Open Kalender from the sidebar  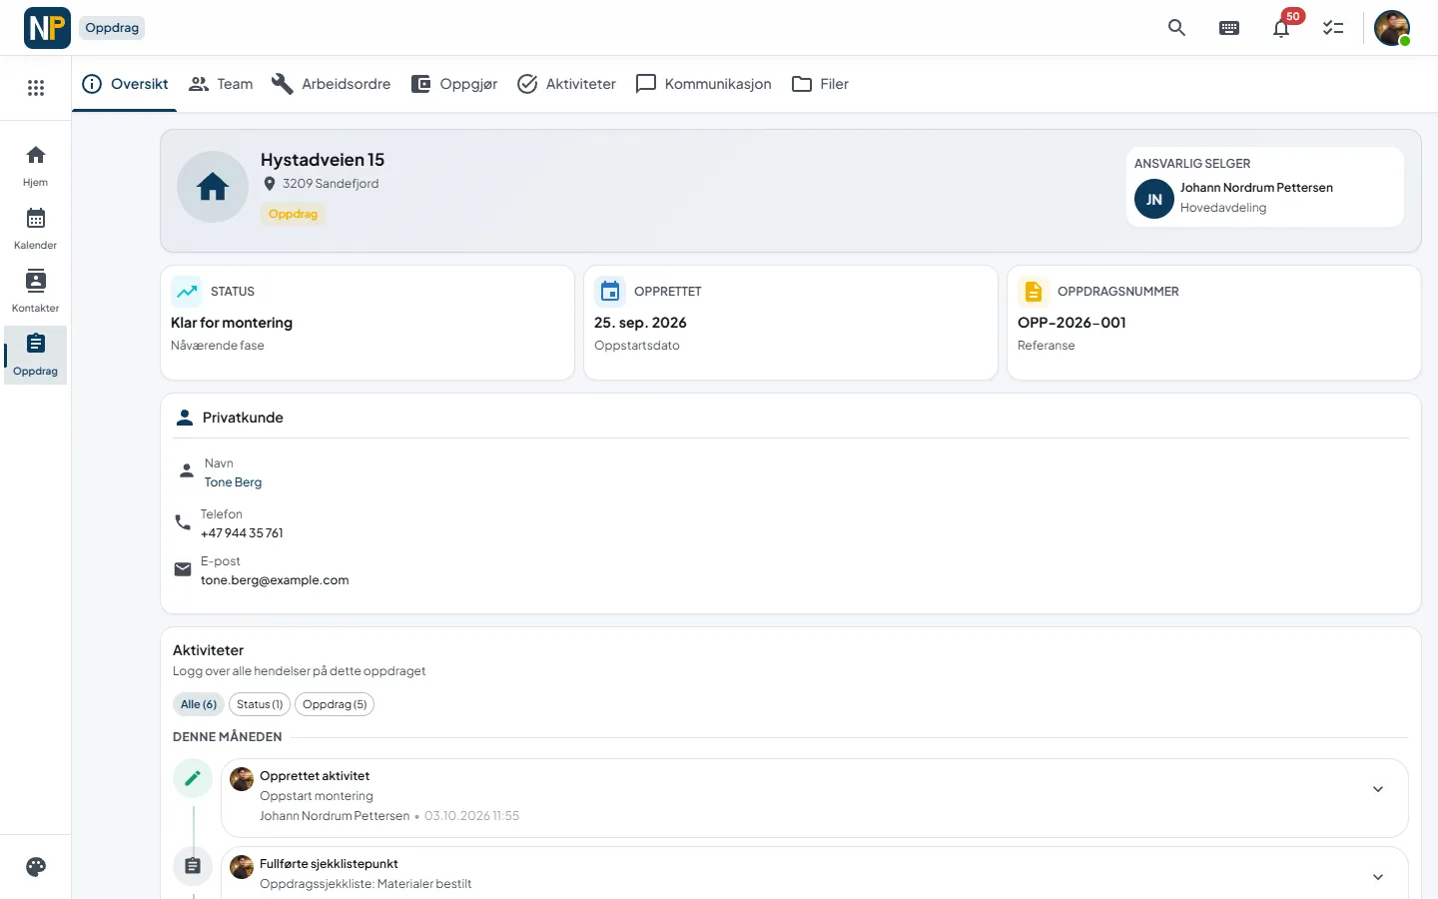(x=36, y=229)
